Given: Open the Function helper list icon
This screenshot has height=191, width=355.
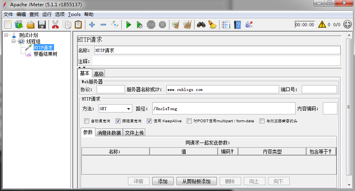Looking at the screenshot, I should (x=226, y=25).
